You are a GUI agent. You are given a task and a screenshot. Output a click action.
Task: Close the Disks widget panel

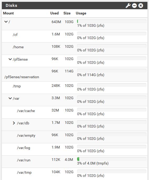[141, 6]
